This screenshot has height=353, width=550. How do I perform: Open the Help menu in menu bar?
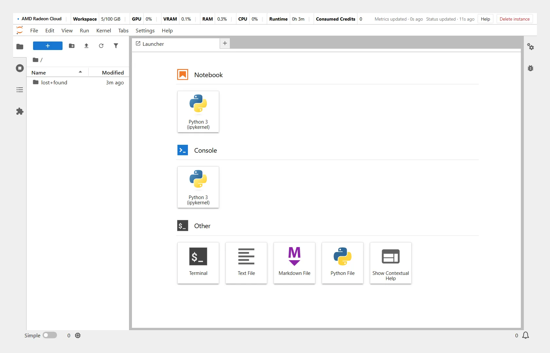[167, 31]
